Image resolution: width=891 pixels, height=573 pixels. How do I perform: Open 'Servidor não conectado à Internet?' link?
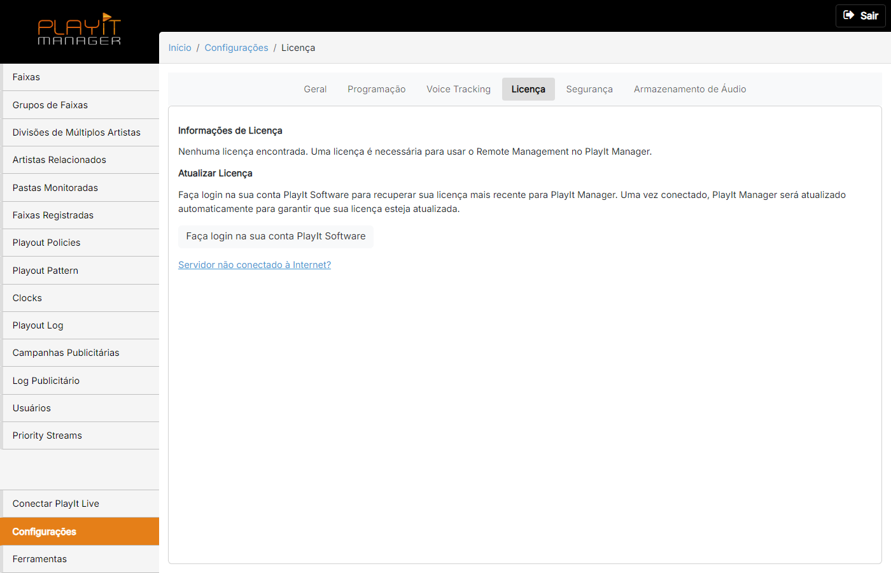point(255,265)
